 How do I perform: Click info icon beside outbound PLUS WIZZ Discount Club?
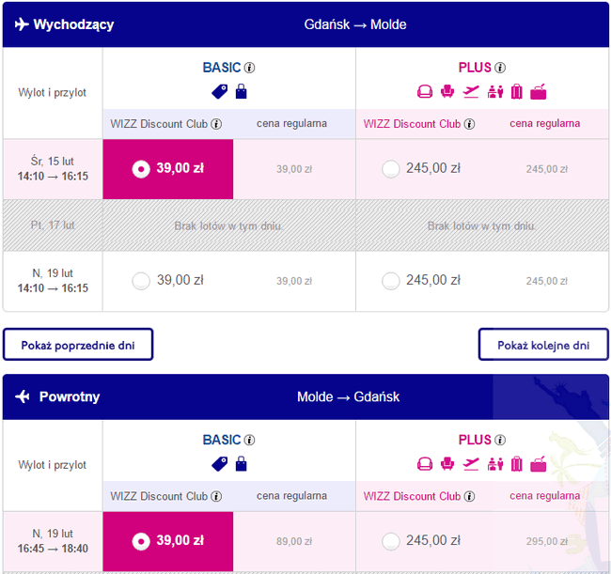tap(470, 124)
